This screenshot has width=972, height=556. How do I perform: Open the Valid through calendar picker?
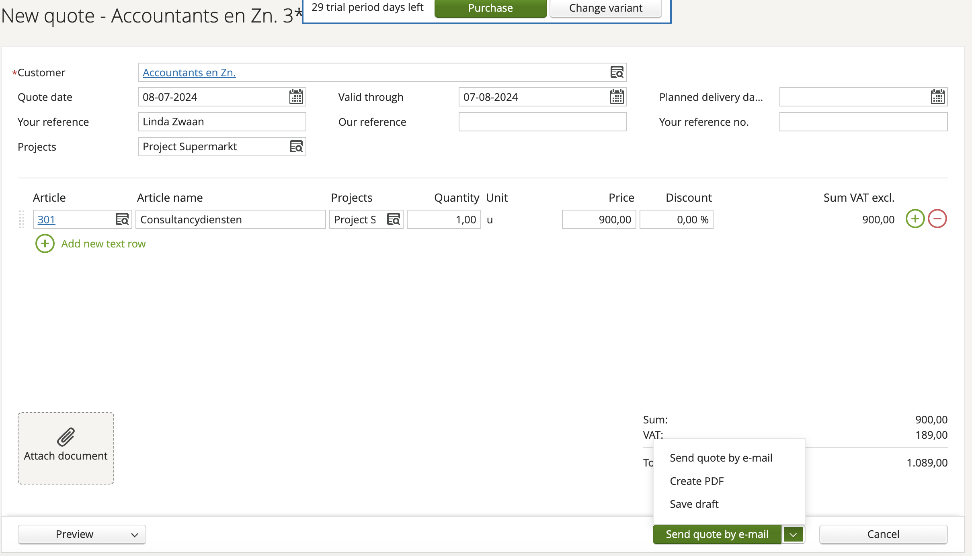pos(616,97)
